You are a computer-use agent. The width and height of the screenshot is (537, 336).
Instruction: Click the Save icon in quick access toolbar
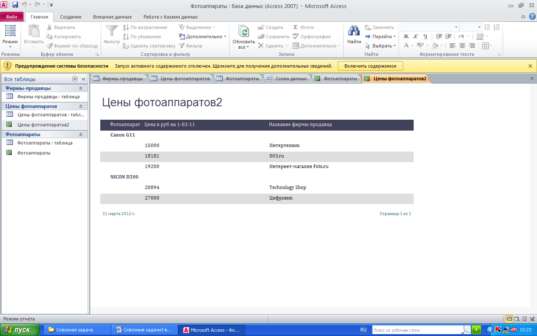tap(15, 5)
